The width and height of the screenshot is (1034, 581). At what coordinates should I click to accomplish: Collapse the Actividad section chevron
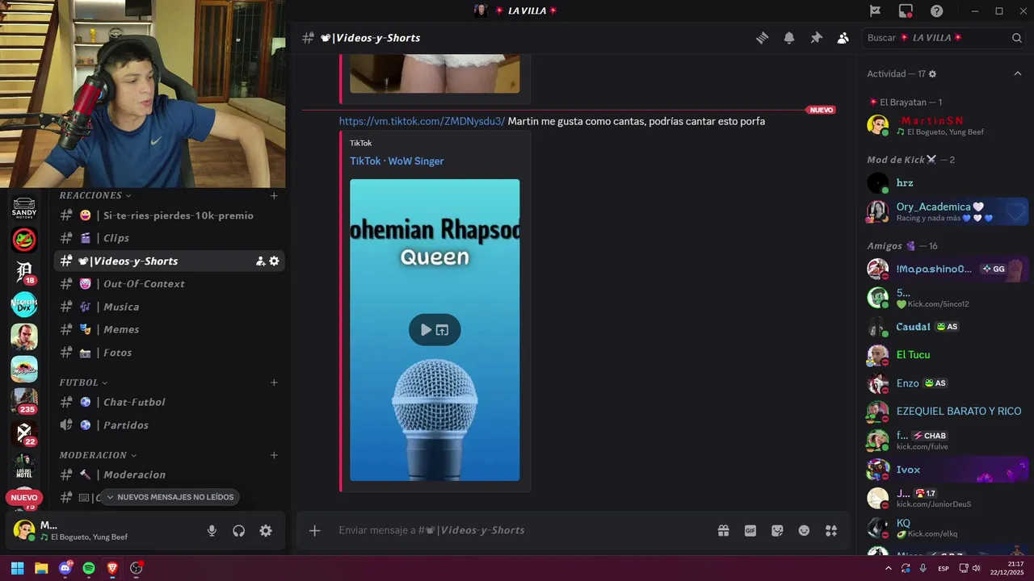point(1018,73)
